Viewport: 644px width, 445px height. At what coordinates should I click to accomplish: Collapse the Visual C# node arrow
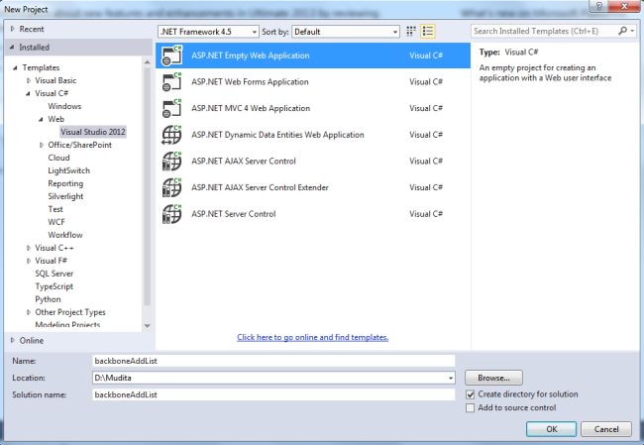click(28, 94)
